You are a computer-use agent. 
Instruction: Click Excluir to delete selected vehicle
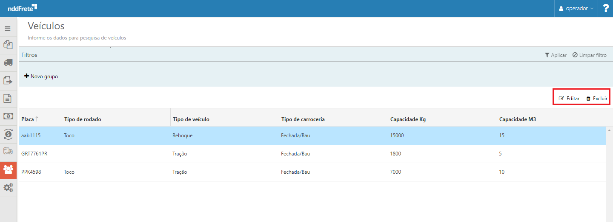point(597,99)
